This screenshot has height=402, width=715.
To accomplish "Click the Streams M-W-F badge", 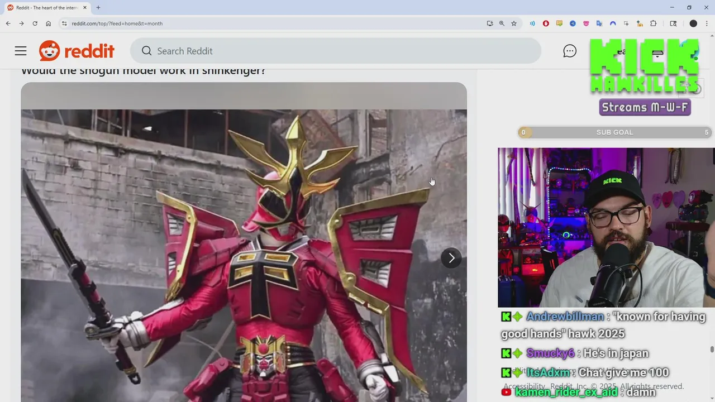I will tap(645, 107).
